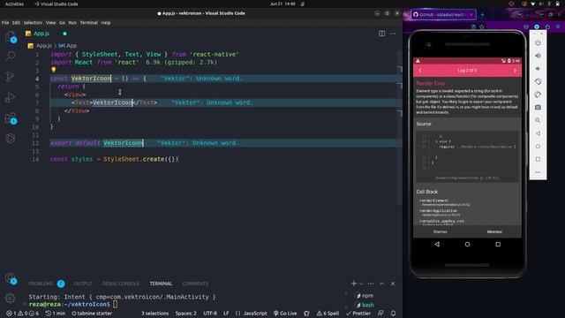Tap the Android recents button on the phone screen
Screen dimensions: 565x318
(498, 244)
